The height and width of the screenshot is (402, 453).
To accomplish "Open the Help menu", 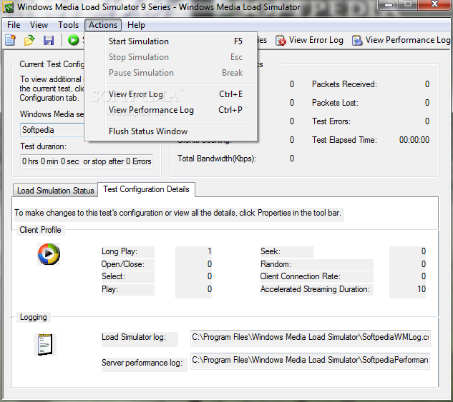I will point(136,25).
